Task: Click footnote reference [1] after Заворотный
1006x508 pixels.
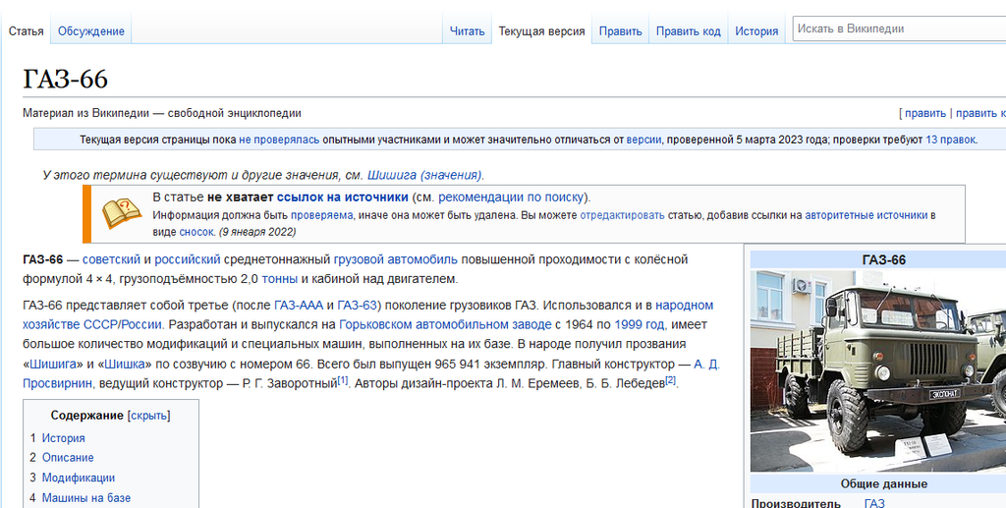Action: 343,381
